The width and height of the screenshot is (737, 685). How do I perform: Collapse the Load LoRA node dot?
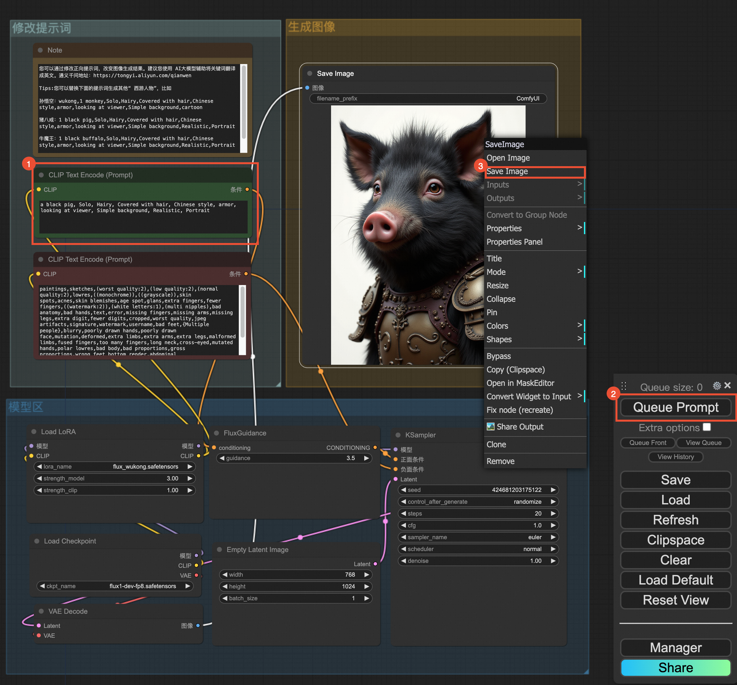coord(34,431)
